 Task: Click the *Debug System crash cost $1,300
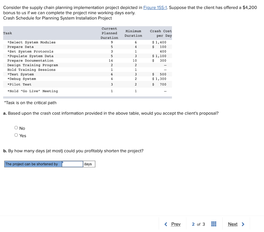pyautogui.click(x=159, y=79)
